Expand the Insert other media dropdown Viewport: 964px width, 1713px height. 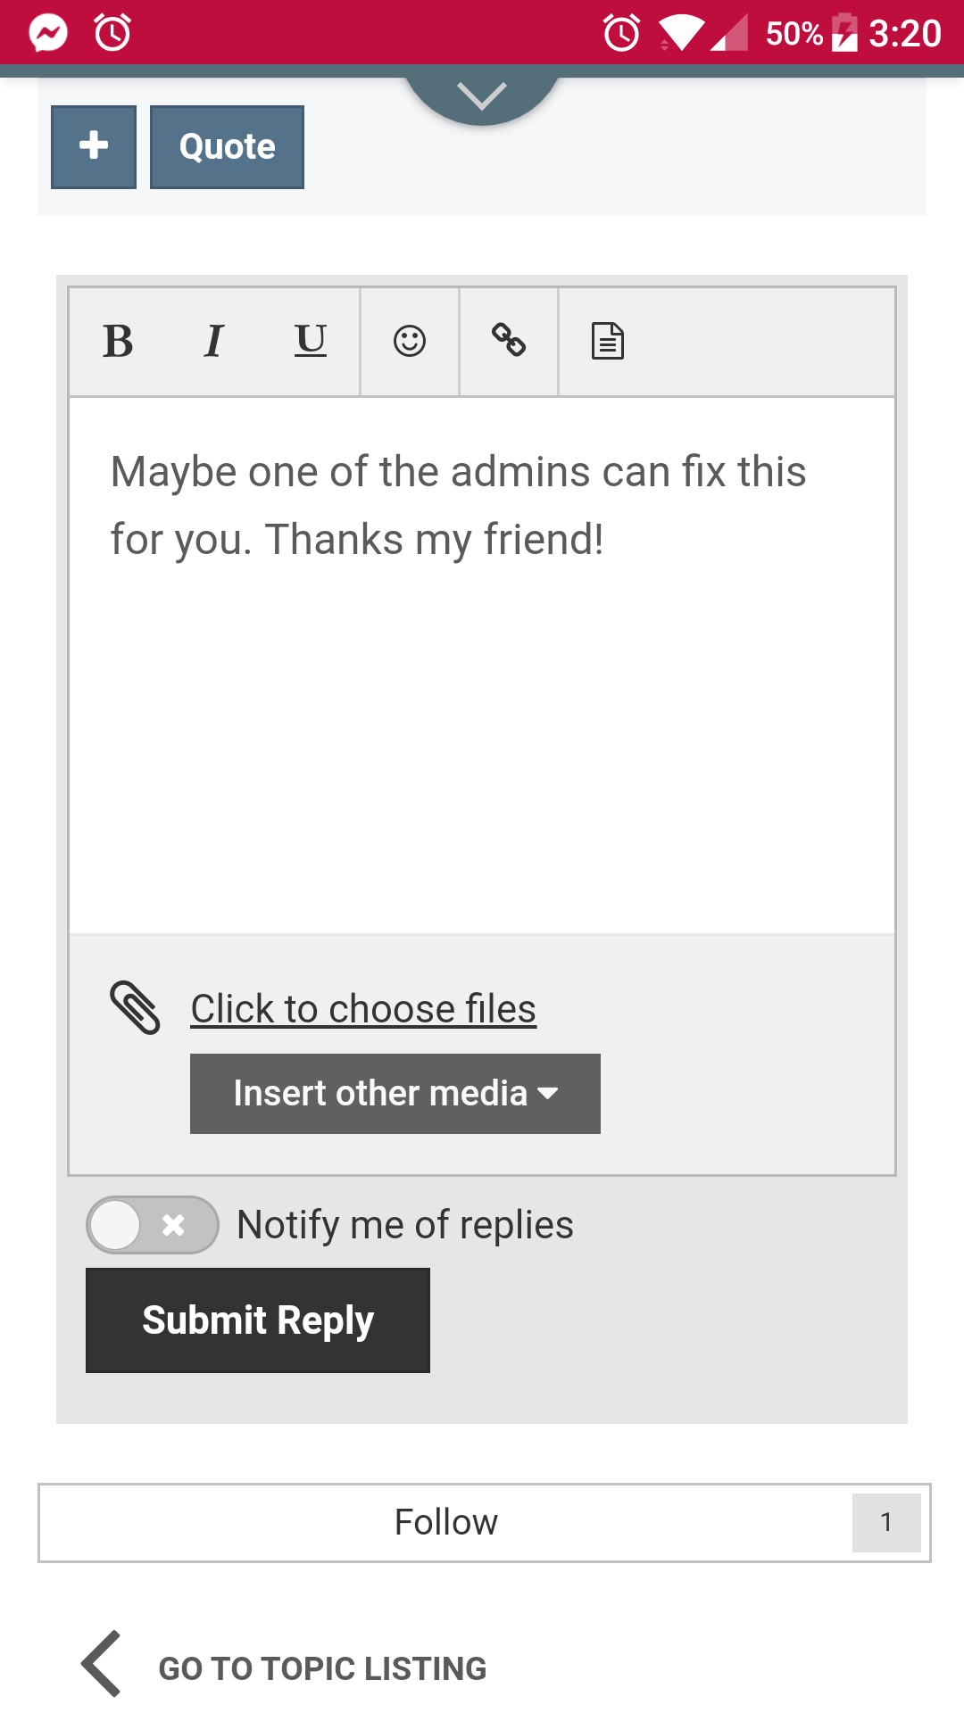point(395,1094)
